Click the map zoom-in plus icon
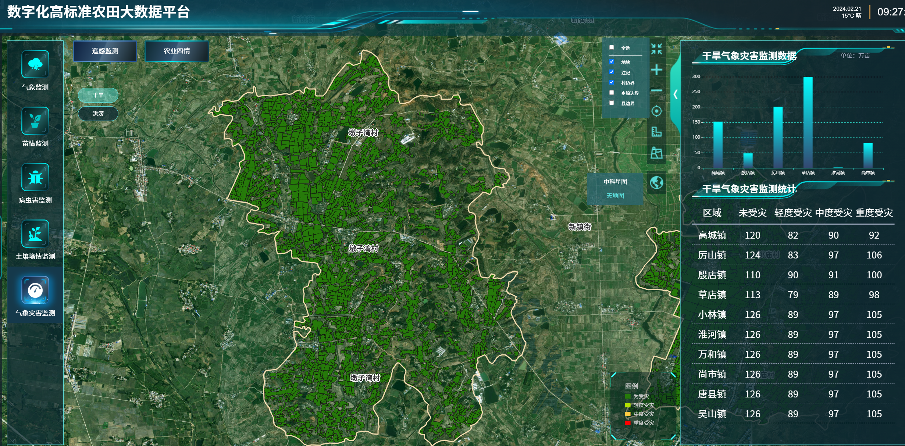This screenshot has width=905, height=446. click(656, 70)
